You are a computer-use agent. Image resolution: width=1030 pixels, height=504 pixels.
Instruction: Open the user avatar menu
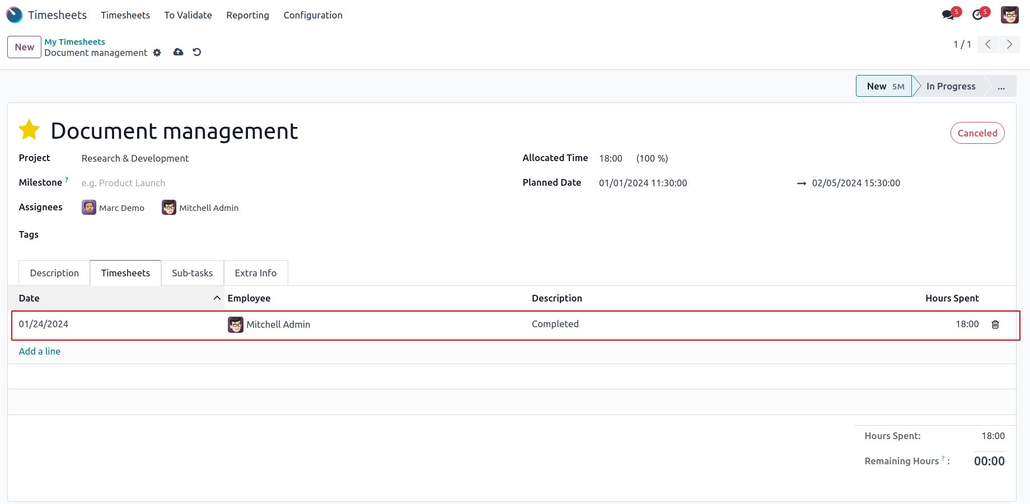(1009, 15)
